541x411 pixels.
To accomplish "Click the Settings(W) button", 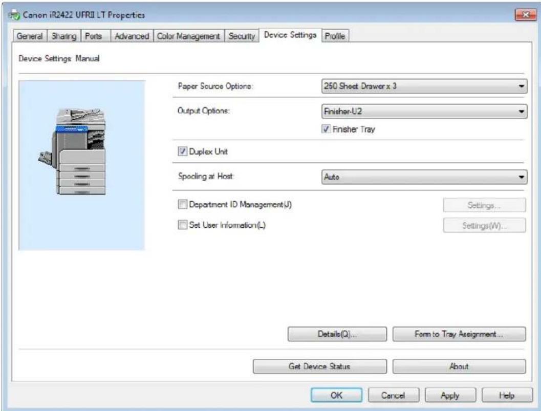I will (x=484, y=225).
